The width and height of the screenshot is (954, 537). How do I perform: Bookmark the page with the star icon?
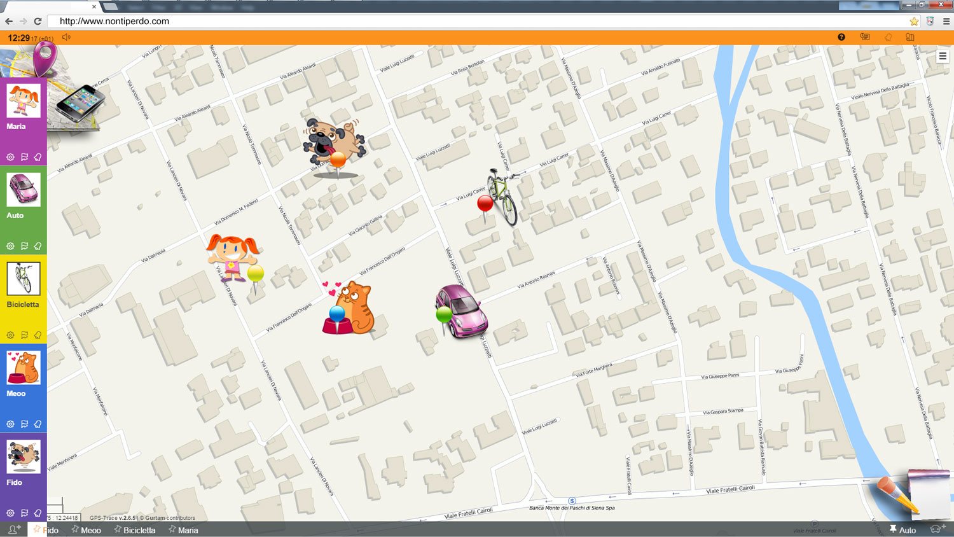click(x=914, y=21)
